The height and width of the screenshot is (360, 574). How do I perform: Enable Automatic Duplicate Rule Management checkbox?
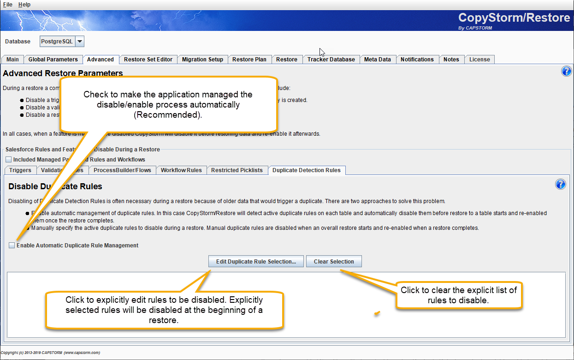tap(12, 246)
